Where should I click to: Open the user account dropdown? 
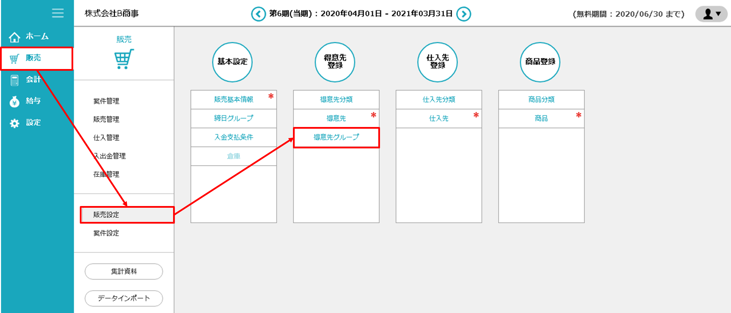click(712, 14)
